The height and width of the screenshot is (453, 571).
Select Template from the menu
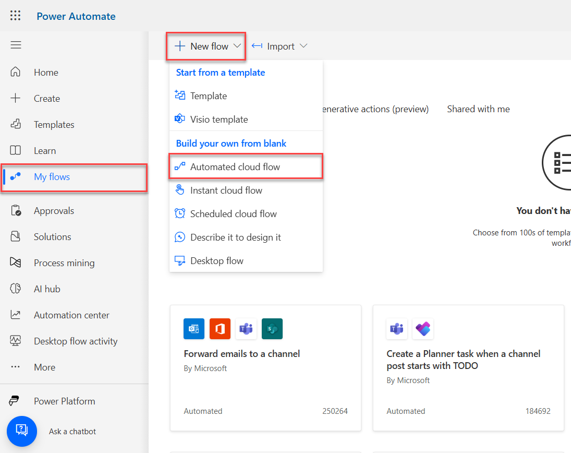coord(246,96)
